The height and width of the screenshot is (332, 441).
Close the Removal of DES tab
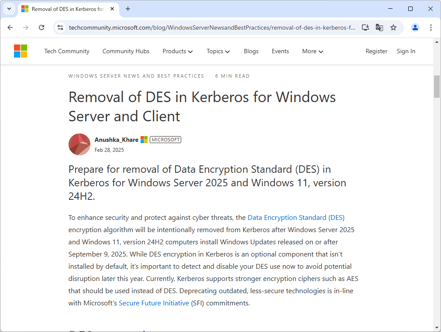point(112,9)
